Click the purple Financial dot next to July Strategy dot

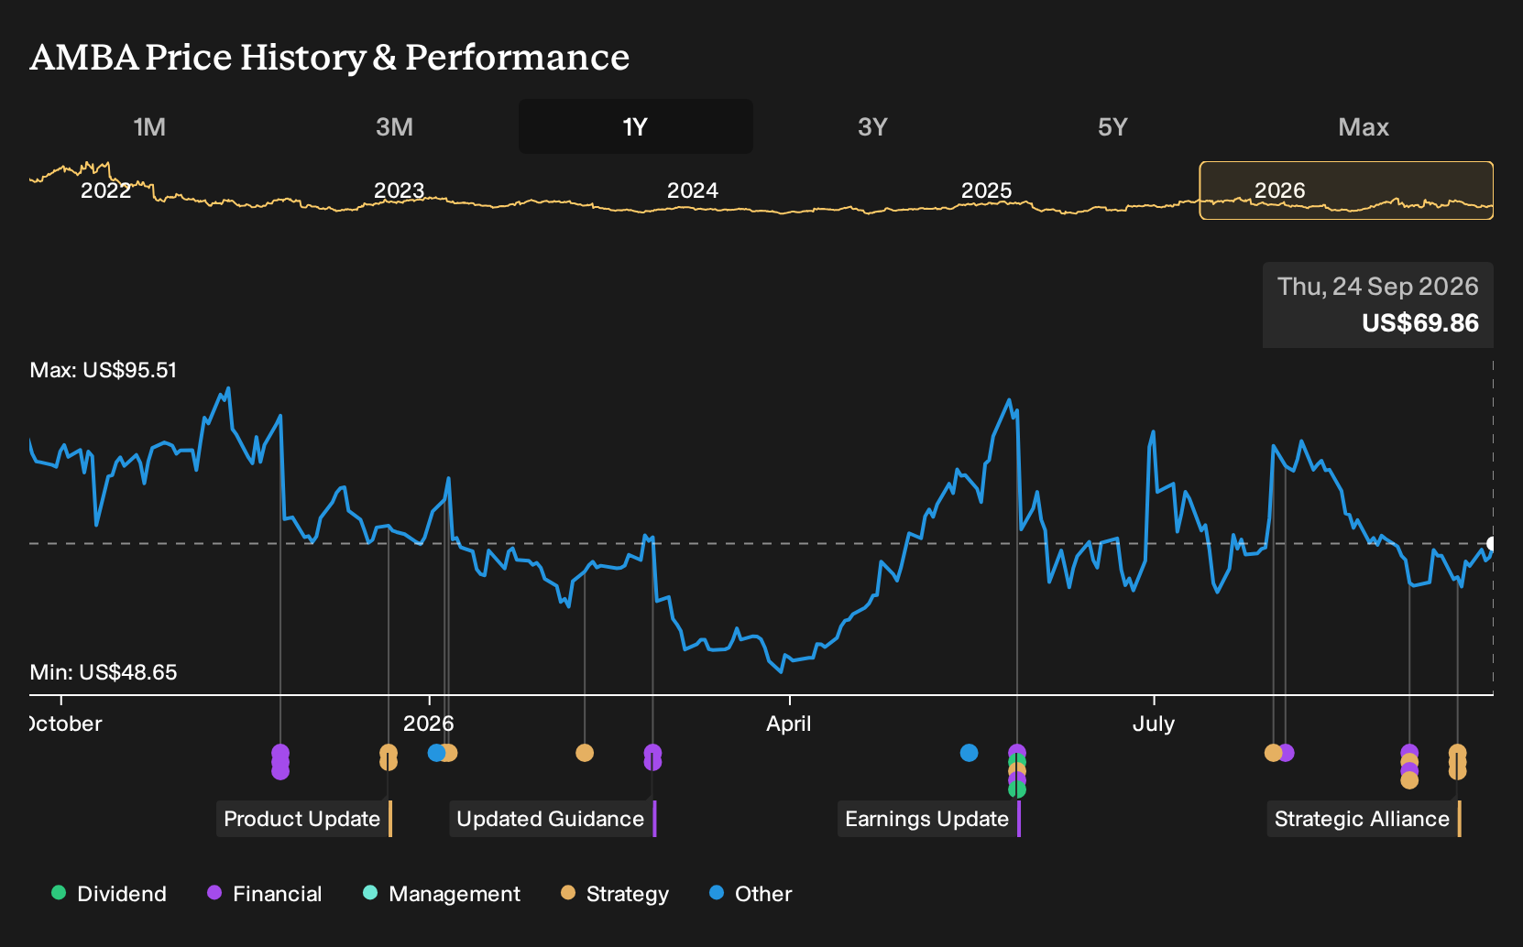tap(1287, 753)
